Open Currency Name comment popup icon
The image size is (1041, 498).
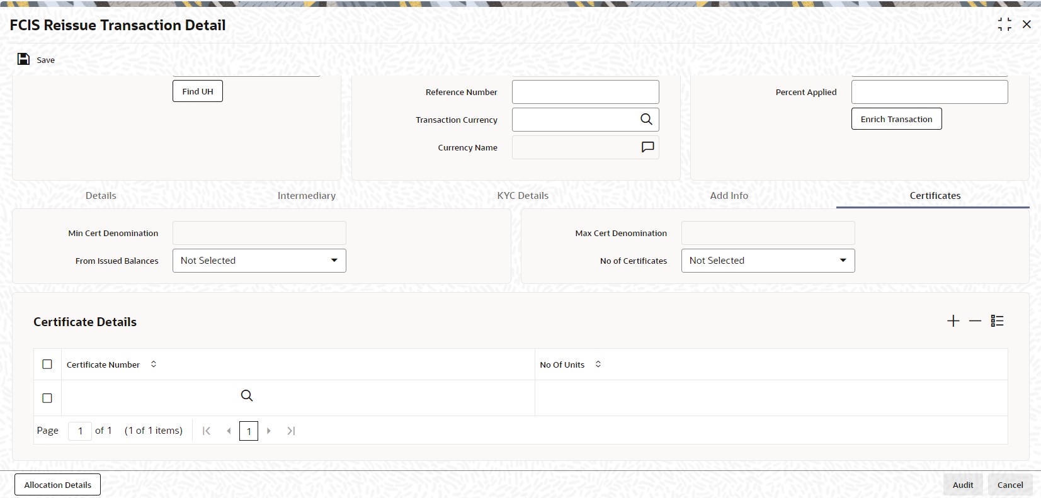pos(647,147)
